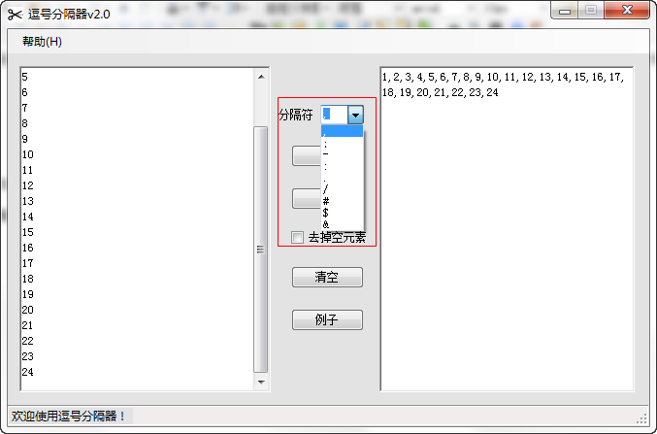This screenshot has height=434, width=657.
Task: Collapse the 分隔符 dropdown arrow
Action: pyautogui.click(x=355, y=115)
